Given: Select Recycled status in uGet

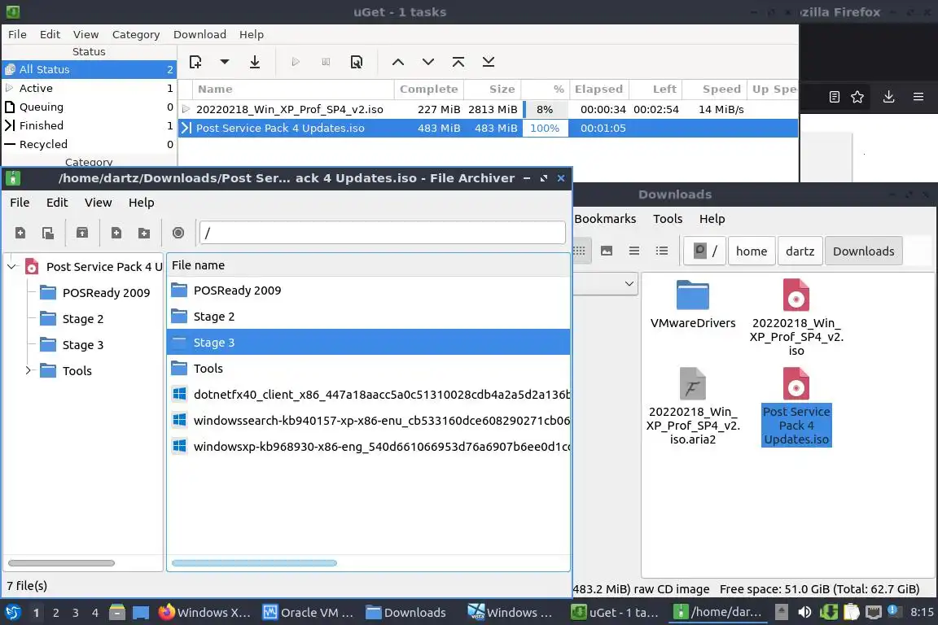Looking at the screenshot, I should point(89,144).
